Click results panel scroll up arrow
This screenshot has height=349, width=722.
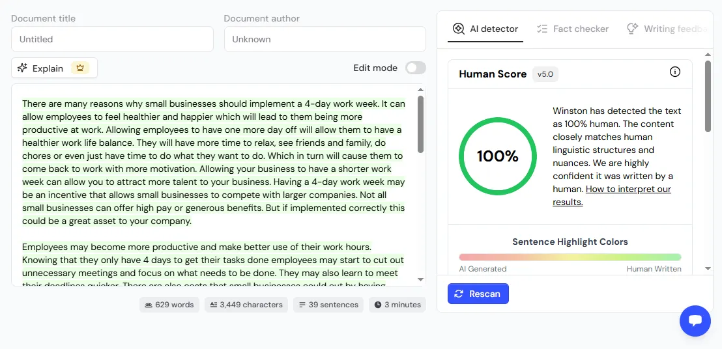[708, 55]
